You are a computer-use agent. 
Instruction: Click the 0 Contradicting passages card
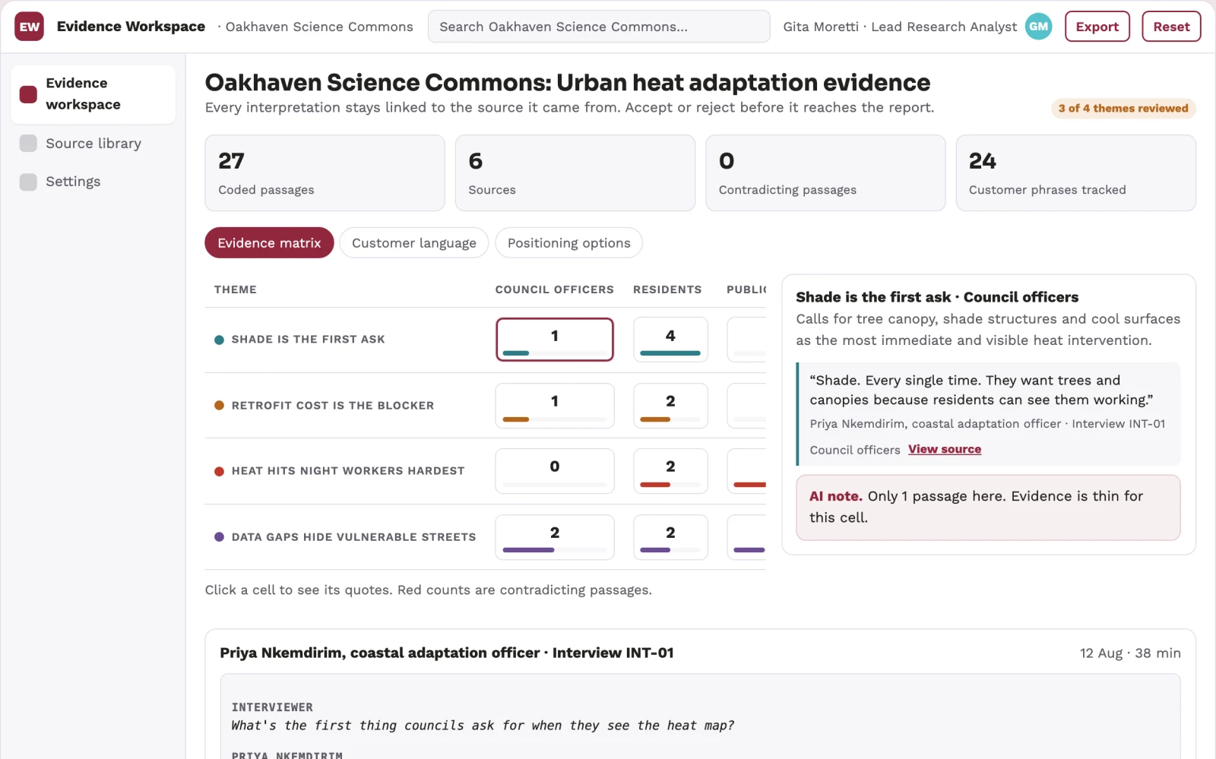[825, 173]
